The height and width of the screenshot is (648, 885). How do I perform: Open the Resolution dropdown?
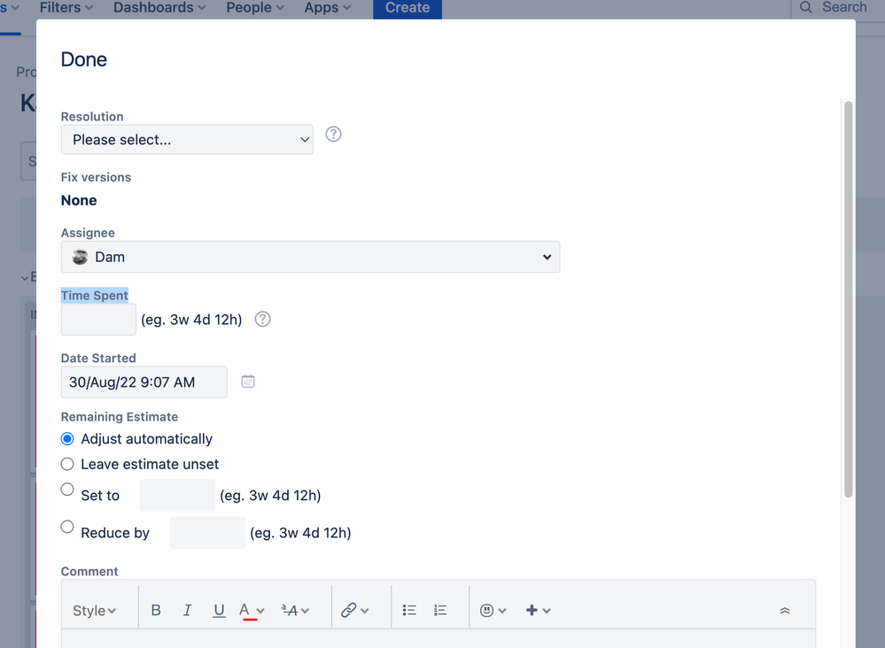[187, 140]
